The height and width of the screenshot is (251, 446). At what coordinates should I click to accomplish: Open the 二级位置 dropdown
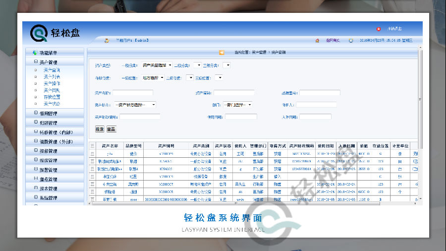click(190, 78)
